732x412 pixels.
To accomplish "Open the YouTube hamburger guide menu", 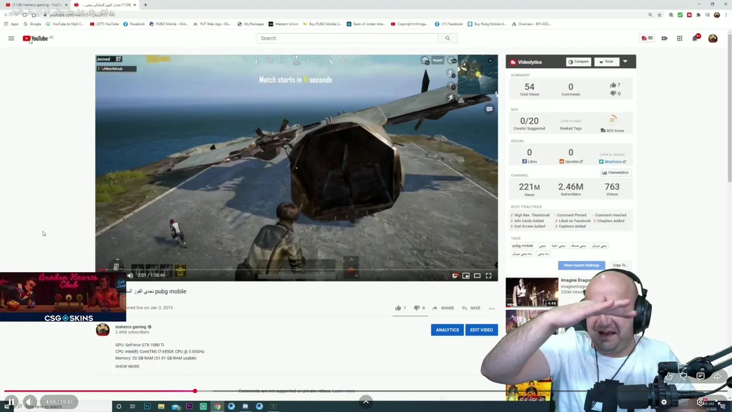I will pyautogui.click(x=11, y=38).
